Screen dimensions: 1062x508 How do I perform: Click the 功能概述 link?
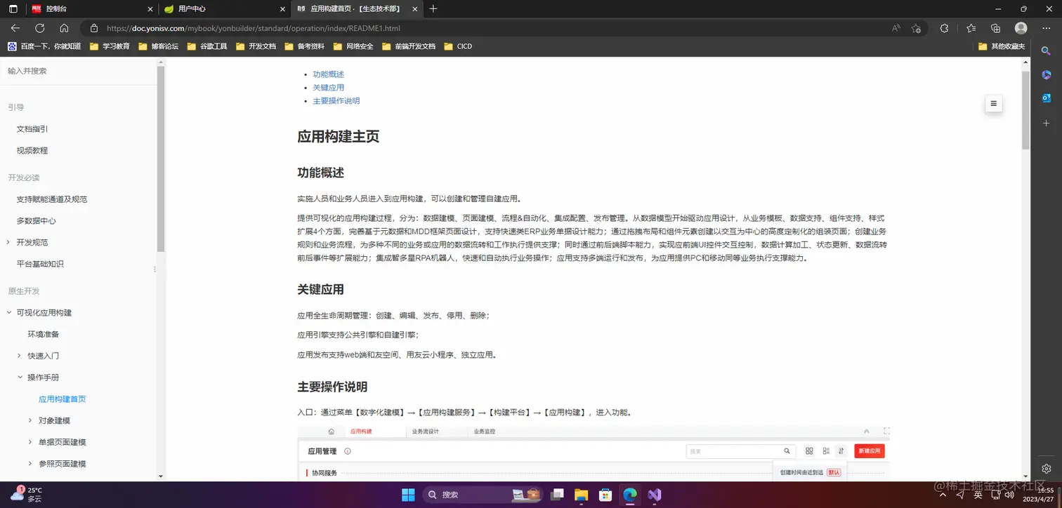[x=328, y=74]
